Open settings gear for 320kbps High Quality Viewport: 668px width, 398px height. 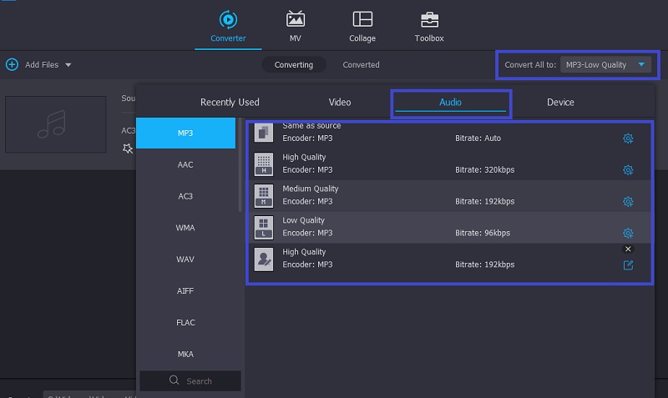click(x=628, y=170)
